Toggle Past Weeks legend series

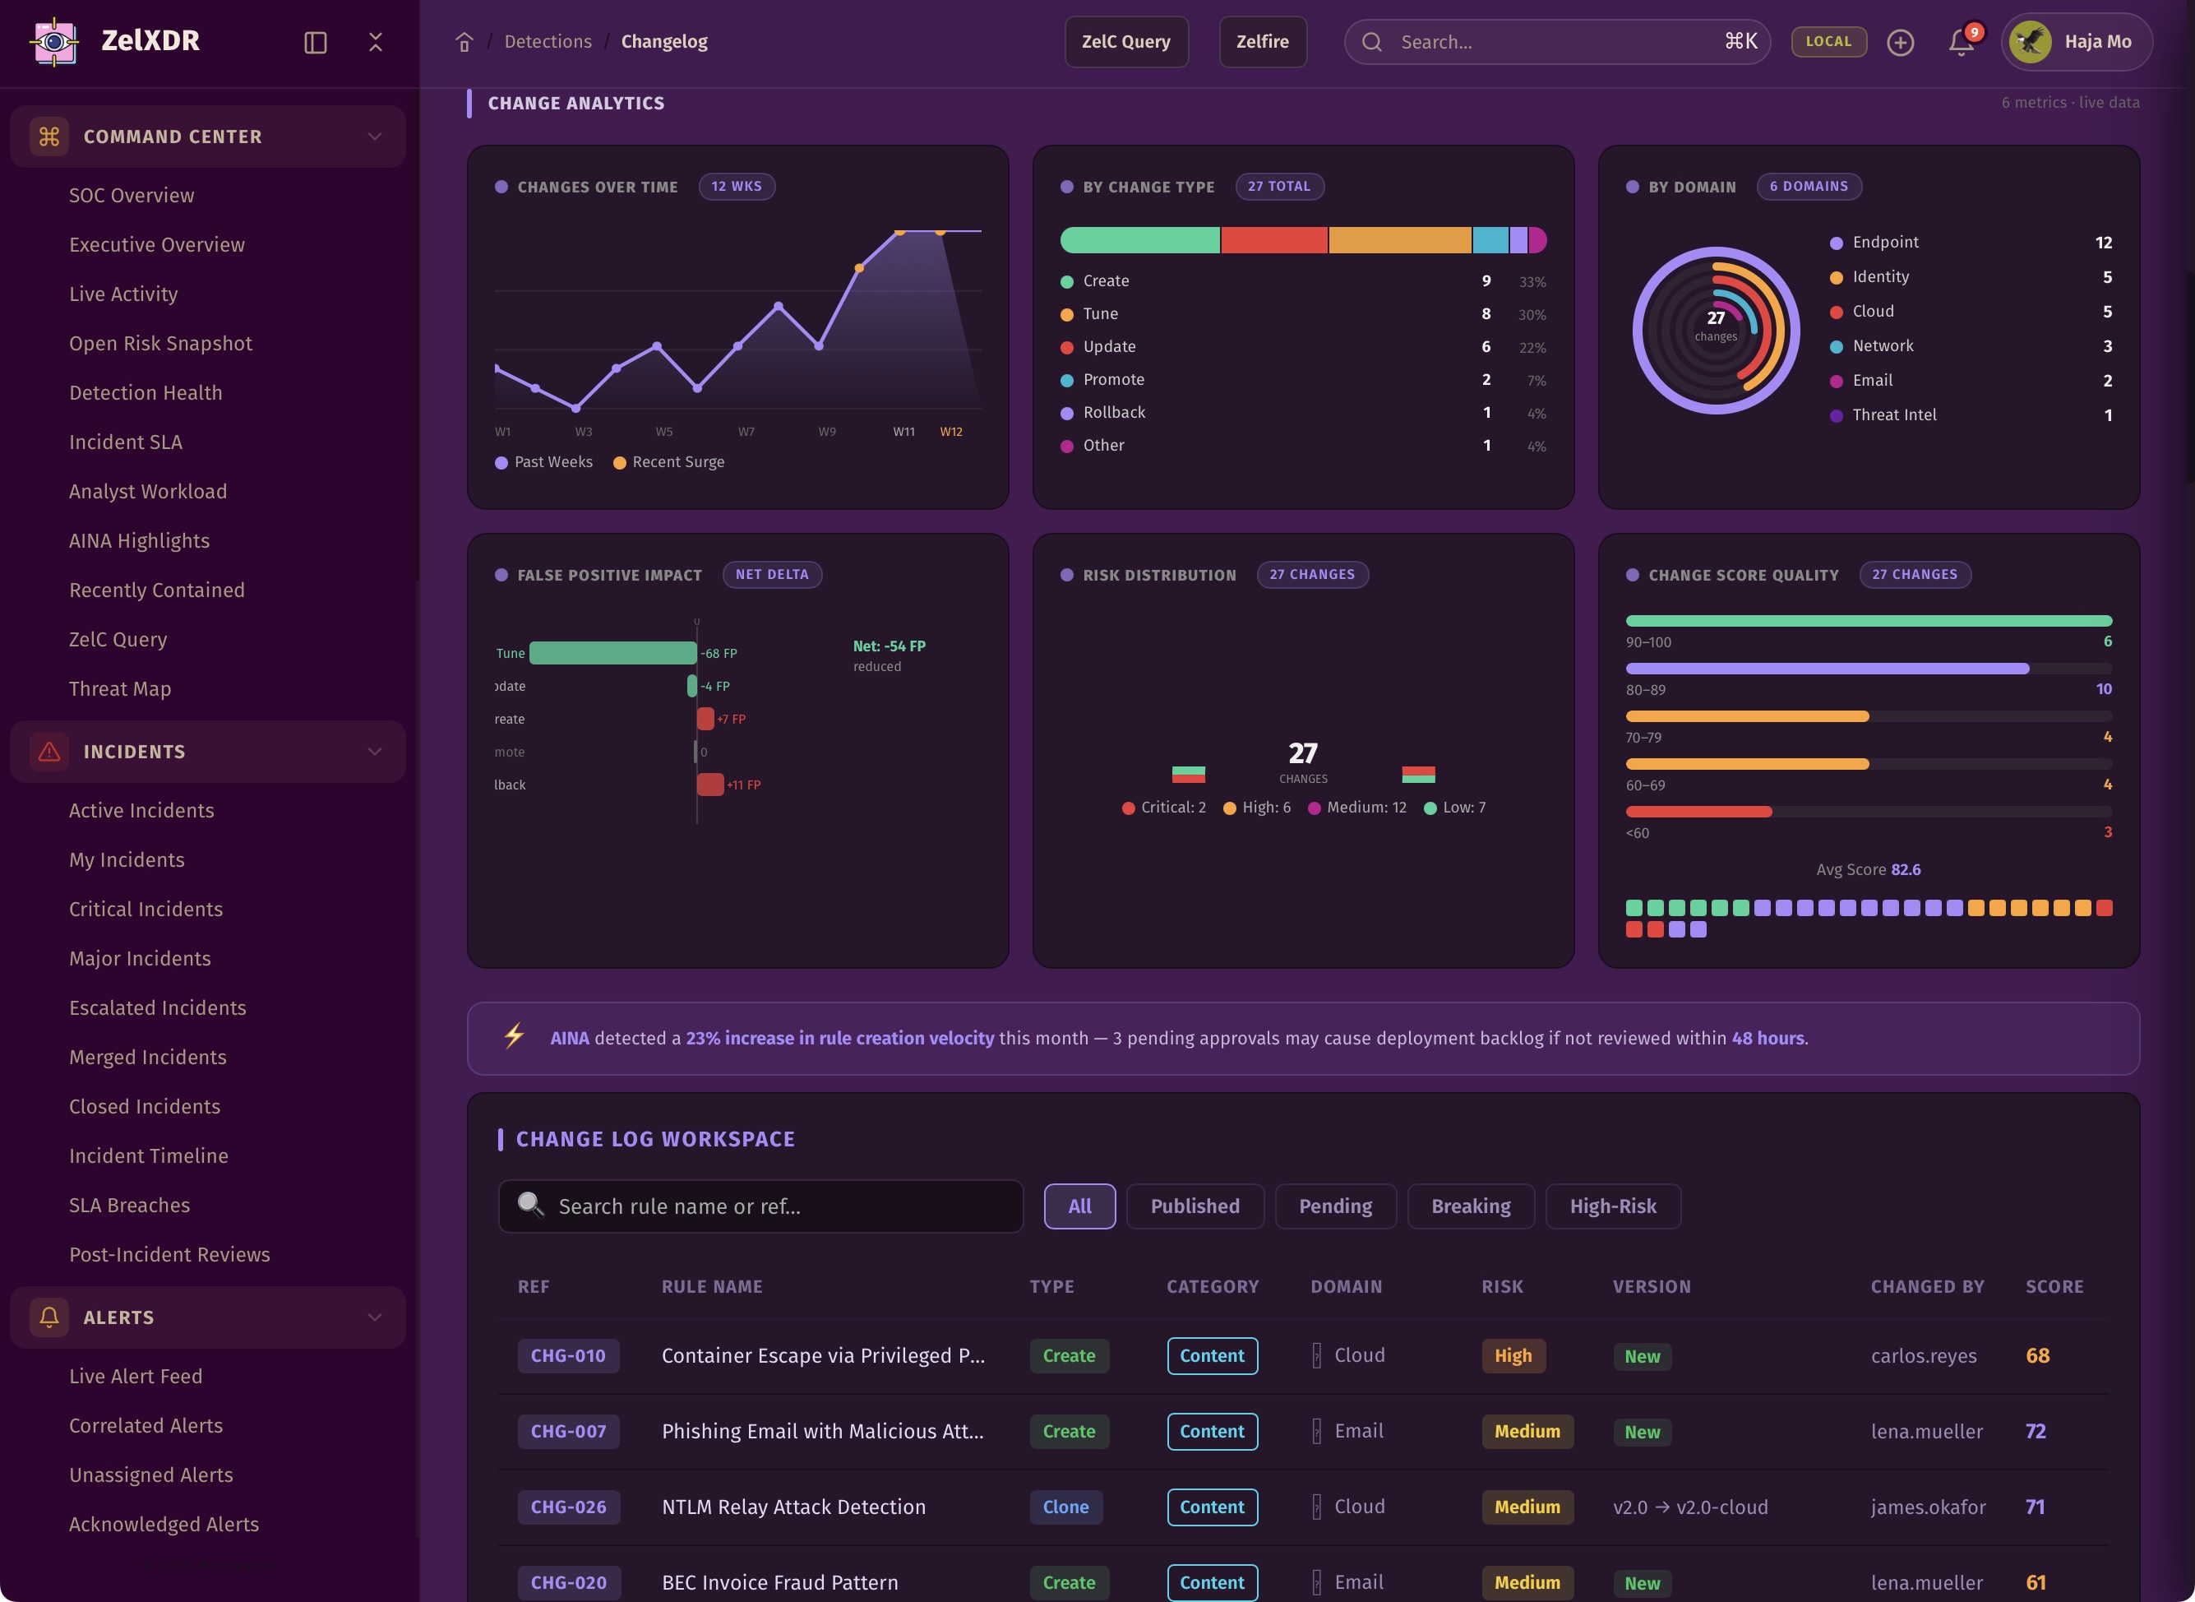(x=544, y=462)
